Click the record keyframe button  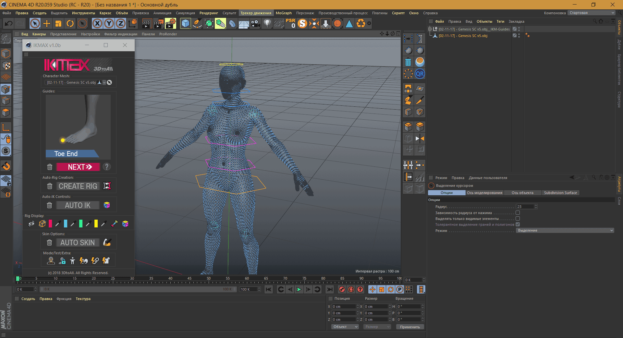(342, 289)
